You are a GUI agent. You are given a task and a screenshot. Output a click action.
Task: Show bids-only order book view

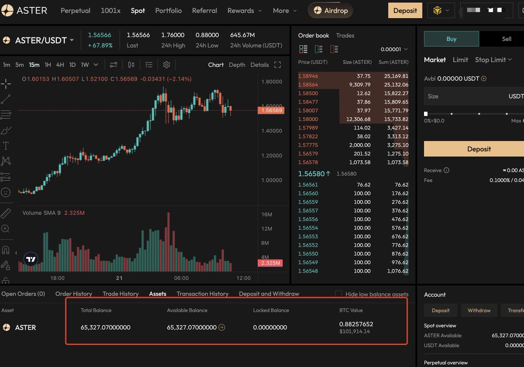click(318, 49)
